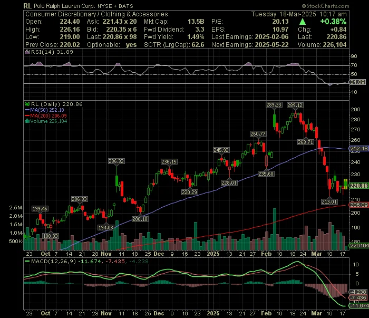Click the 289.33 price peak label

274,105
